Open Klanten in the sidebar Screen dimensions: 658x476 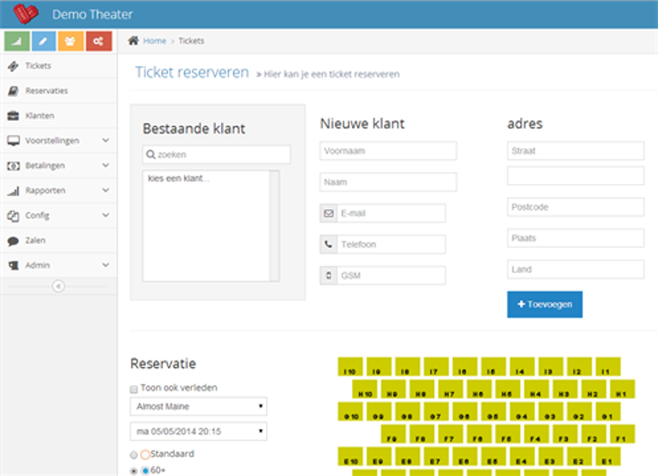[x=40, y=116]
